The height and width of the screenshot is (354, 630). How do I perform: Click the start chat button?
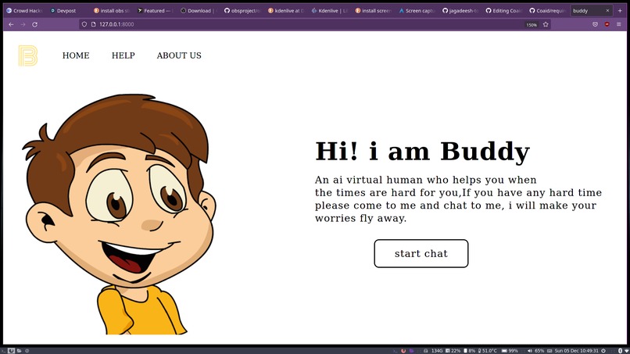pyautogui.click(x=421, y=253)
